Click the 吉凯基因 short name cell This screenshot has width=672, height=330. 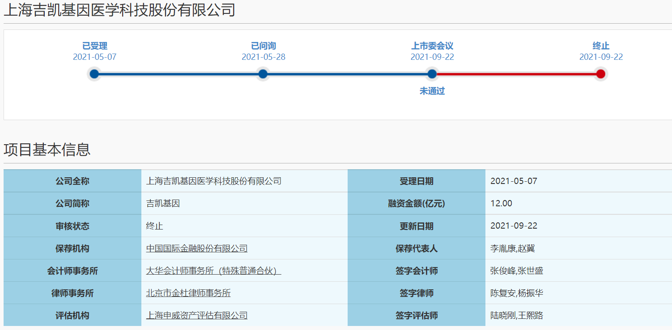click(x=163, y=204)
